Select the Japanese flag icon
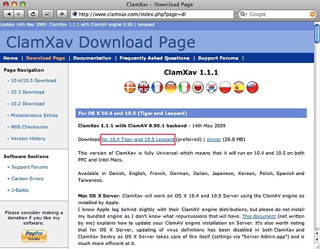Viewport: 320px width, 249px height. 198,87
